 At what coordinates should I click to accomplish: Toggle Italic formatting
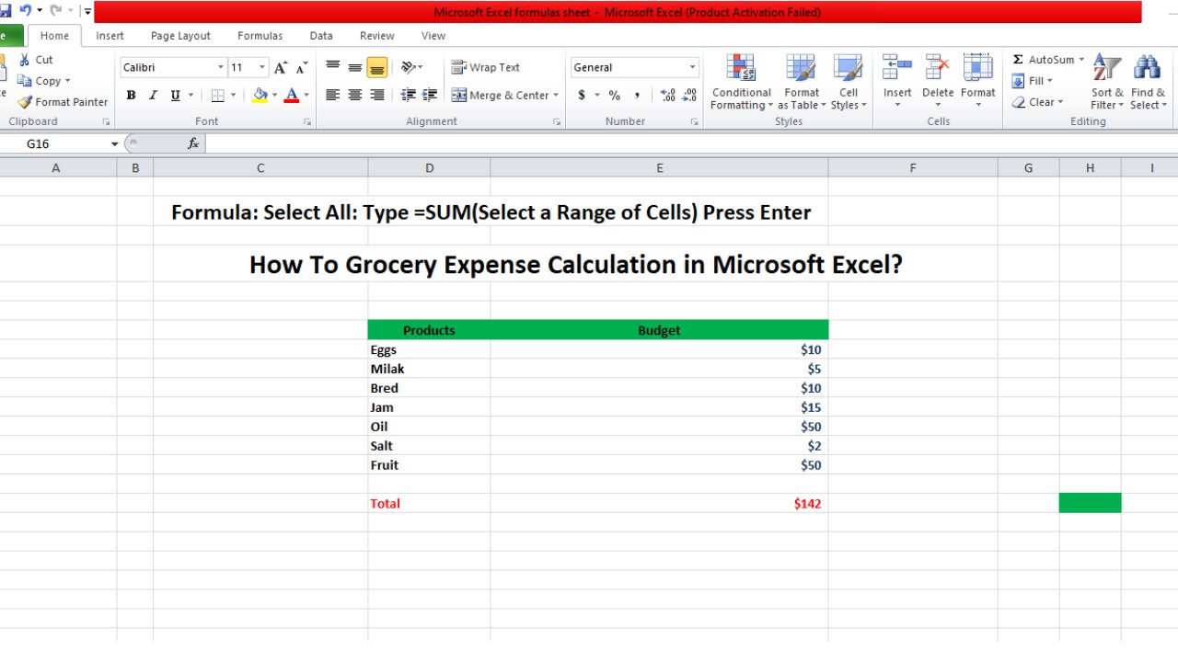tap(153, 95)
